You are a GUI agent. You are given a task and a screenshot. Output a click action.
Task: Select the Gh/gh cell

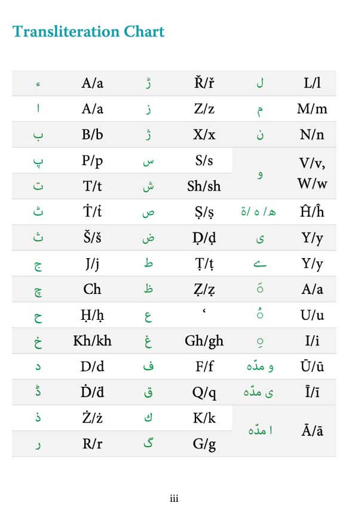pyautogui.click(x=204, y=341)
